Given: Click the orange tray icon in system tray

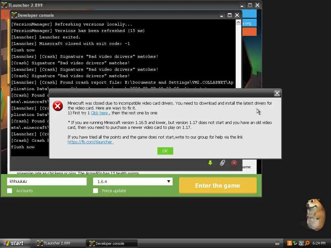Looking at the screenshot, I should (x=289, y=243).
